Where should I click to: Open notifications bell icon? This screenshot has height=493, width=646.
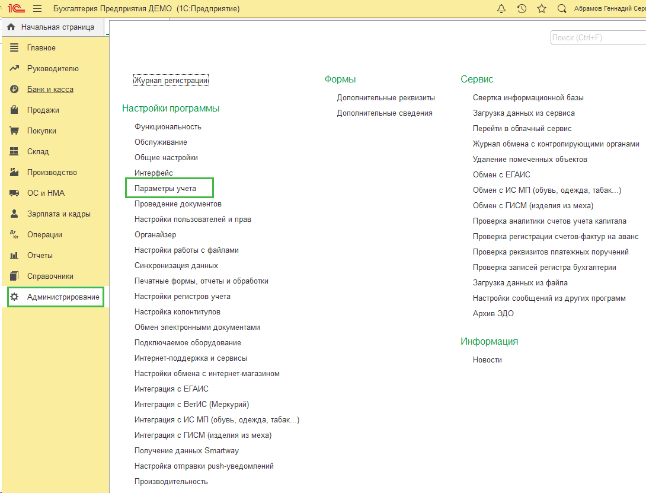pyautogui.click(x=501, y=9)
